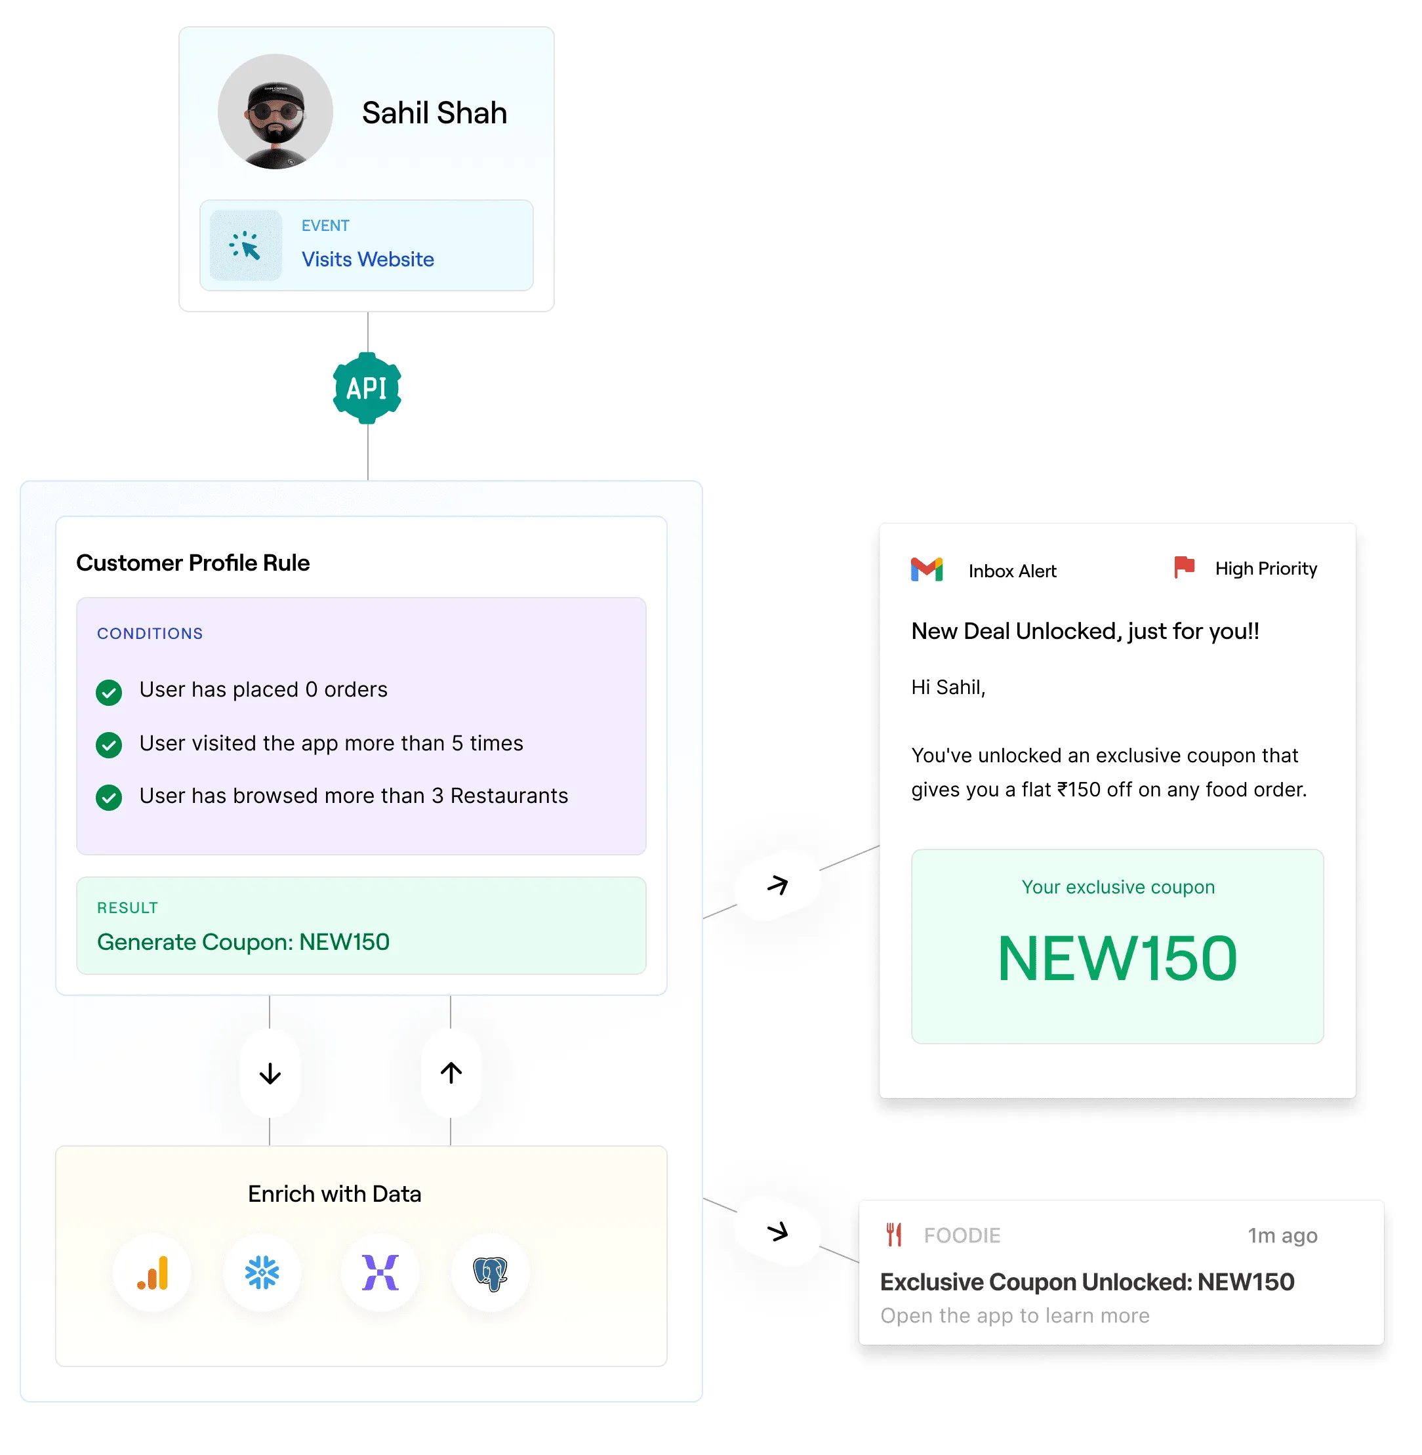Toggle the 'visited the app more than 5 times' checkmark

109,745
